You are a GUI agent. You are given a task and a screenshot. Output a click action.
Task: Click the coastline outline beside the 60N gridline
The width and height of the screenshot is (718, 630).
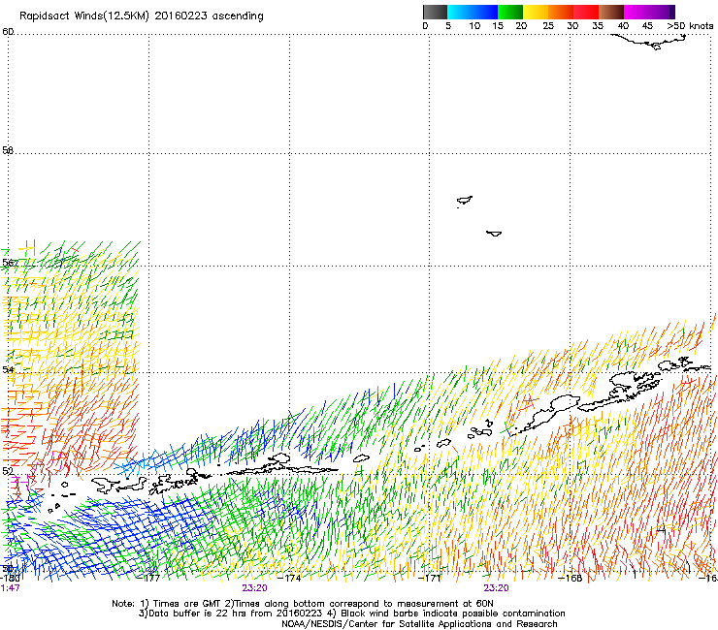tap(650, 42)
